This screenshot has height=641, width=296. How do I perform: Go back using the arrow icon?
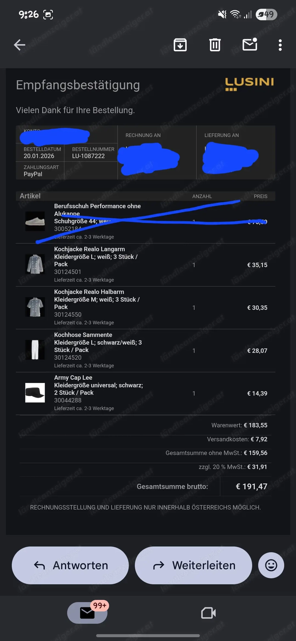coord(20,45)
